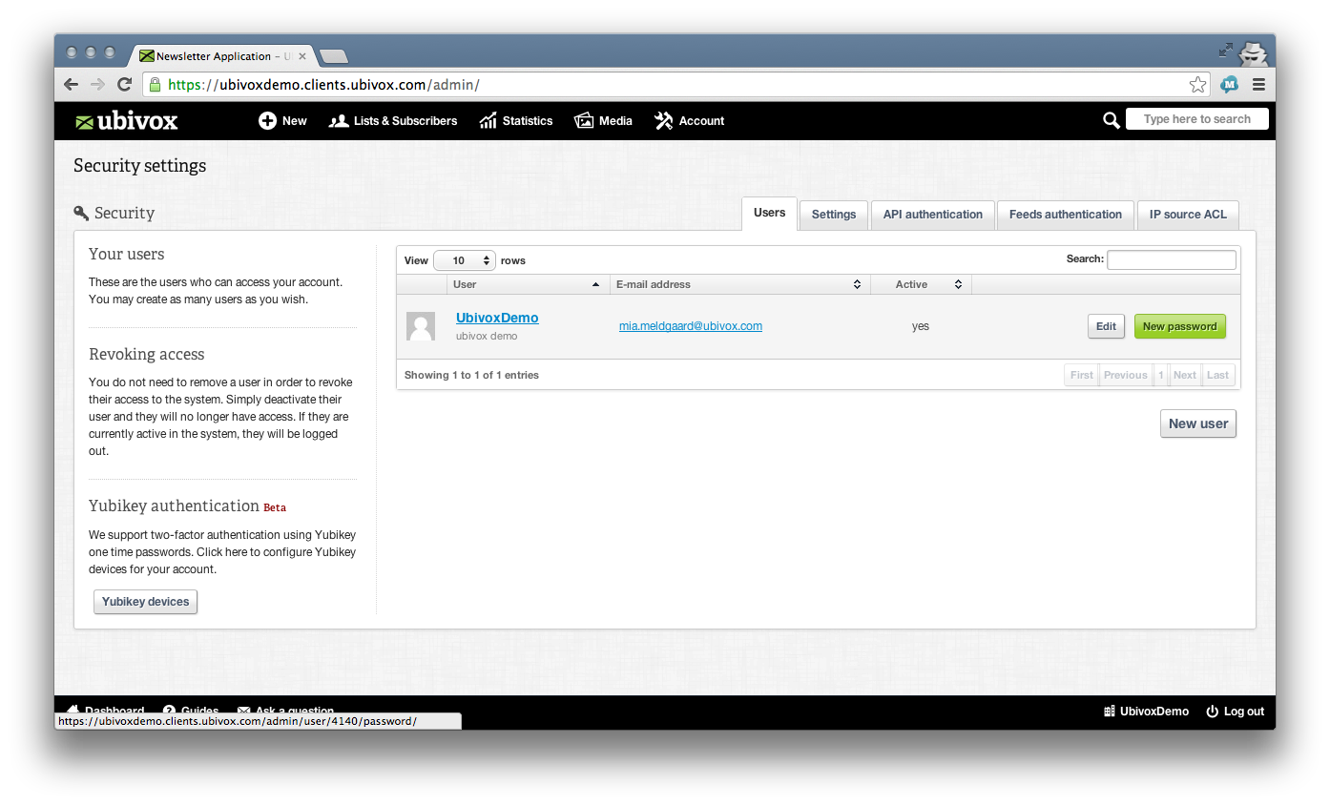This screenshot has height=805, width=1330.
Task: Open Lists & Subscribers menu
Action: tap(393, 121)
